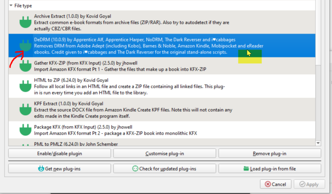
Task: Click text 'edits made in the Kindle Create program itself.'
Action: coord(82,116)
